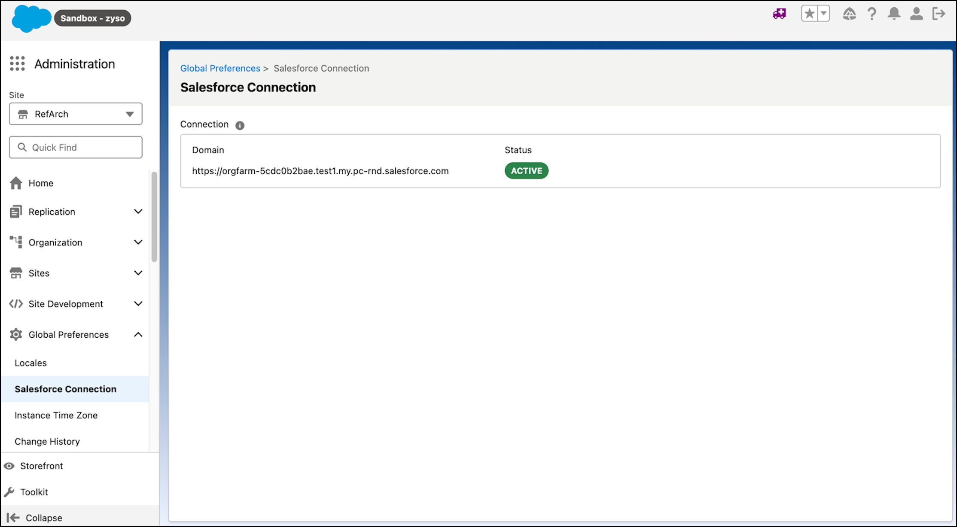Select Locales in the sidebar
This screenshot has height=527, width=957.
(75, 363)
